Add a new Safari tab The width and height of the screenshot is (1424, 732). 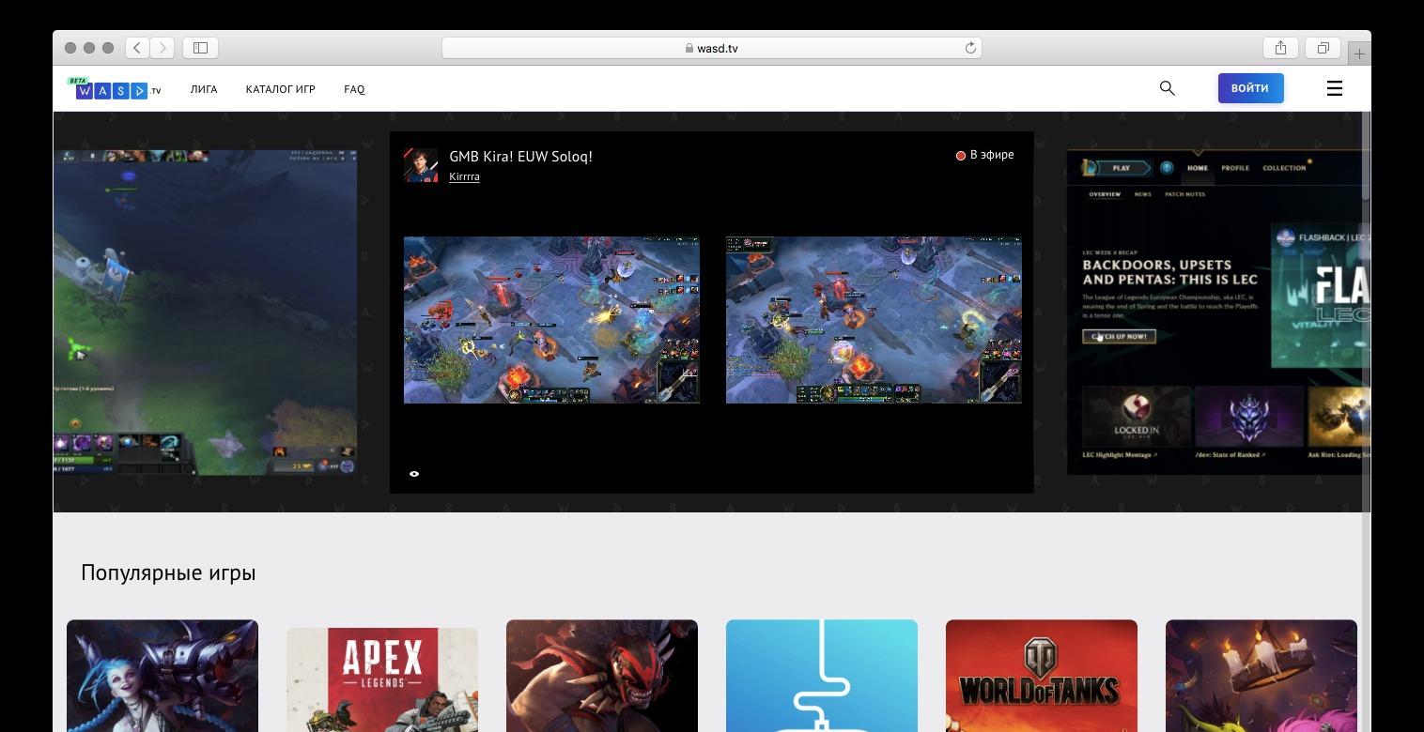pyautogui.click(x=1359, y=54)
